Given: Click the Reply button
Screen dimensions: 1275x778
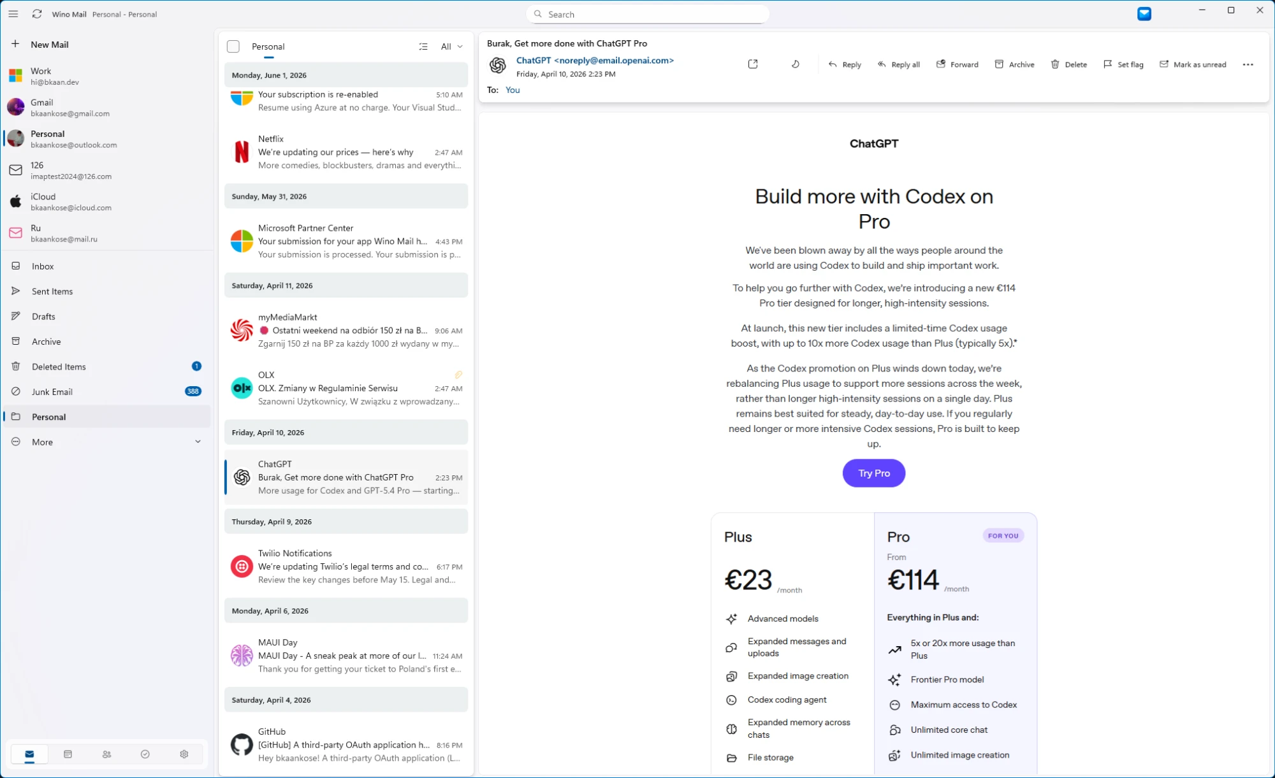Looking at the screenshot, I should (x=845, y=64).
